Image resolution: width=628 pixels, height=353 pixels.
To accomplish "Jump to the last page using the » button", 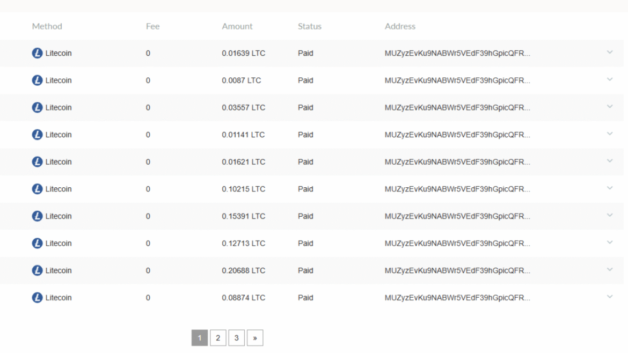I will pyautogui.click(x=255, y=338).
